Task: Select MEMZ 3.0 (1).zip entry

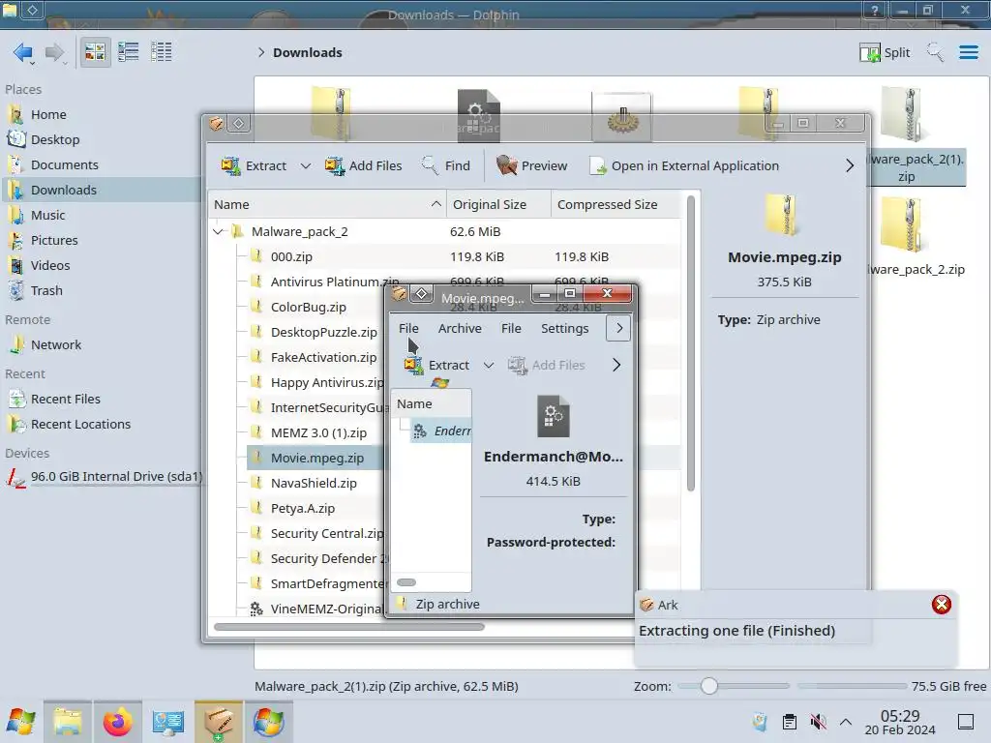Action: pos(317,433)
